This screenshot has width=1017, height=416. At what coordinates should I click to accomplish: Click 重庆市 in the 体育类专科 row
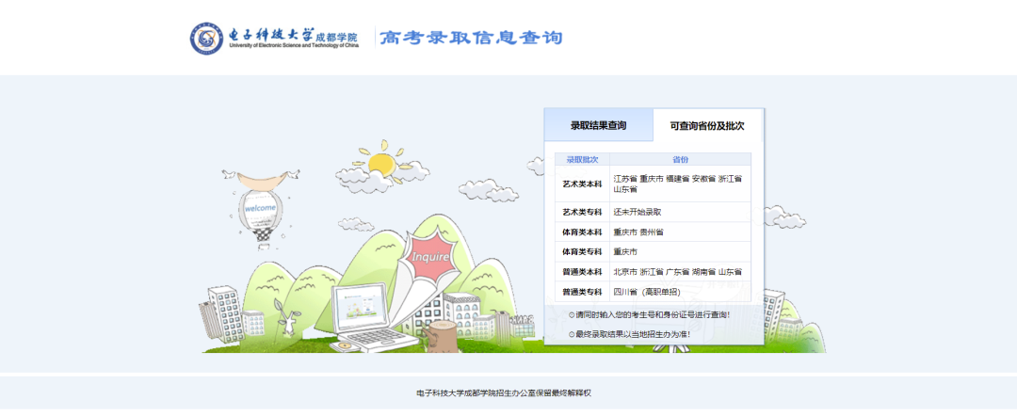click(x=626, y=251)
